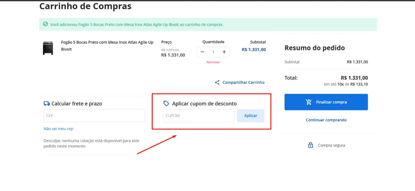Click the CEP input field

(94, 116)
